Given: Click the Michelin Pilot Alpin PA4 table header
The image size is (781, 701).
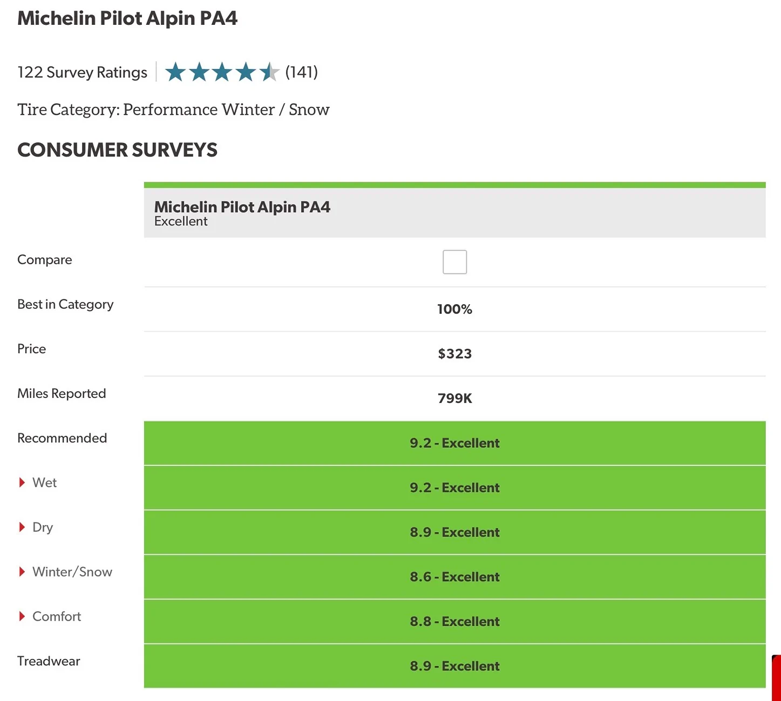Looking at the screenshot, I should pos(454,213).
